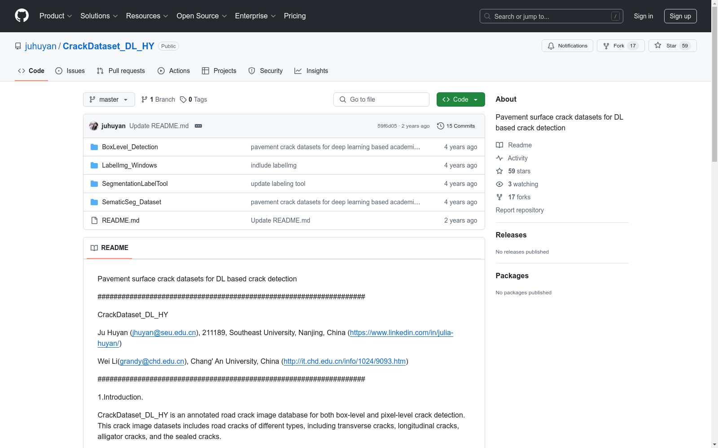
Task: Click the notifications bell icon
Action: click(551, 46)
